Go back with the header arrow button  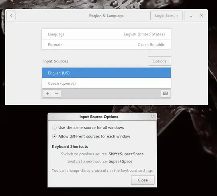pyautogui.click(x=11, y=15)
